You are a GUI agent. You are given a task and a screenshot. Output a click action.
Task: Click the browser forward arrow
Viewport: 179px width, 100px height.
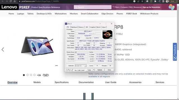[x=7, y=1]
